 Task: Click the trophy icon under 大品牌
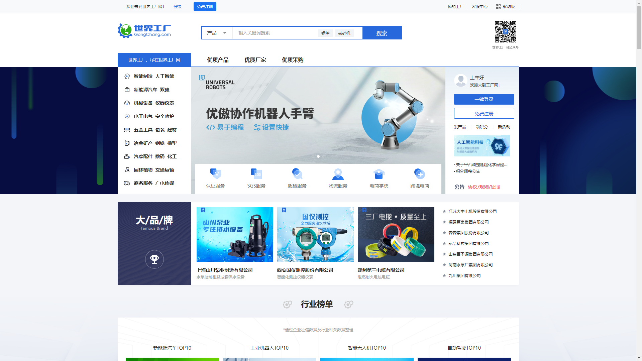[154, 259]
